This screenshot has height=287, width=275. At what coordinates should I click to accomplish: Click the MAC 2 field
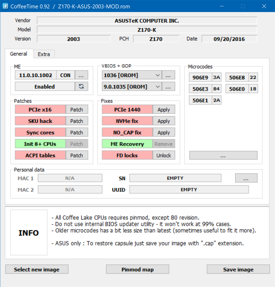pyautogui.click(x=70, y=189)
